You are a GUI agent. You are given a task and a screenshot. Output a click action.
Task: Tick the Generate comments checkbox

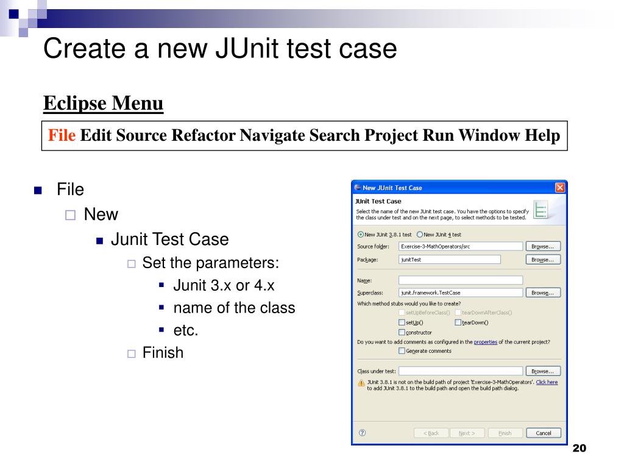point(402,350)
